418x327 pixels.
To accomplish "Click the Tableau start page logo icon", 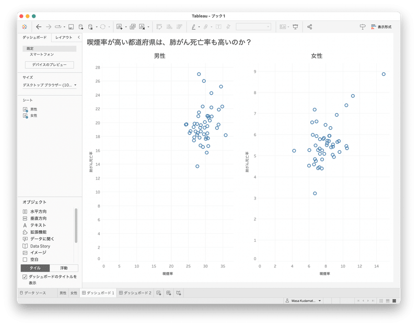I will tap(25, 27).
